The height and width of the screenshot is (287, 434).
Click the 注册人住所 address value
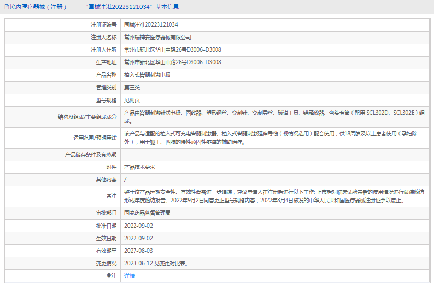(173, 49)
